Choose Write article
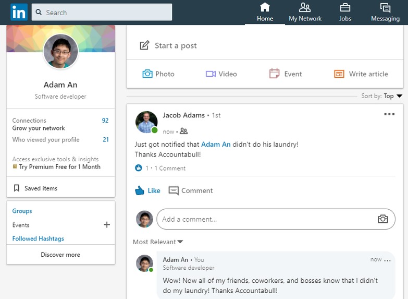The width and height of the screenshot is (408, 299). [361, 74]
